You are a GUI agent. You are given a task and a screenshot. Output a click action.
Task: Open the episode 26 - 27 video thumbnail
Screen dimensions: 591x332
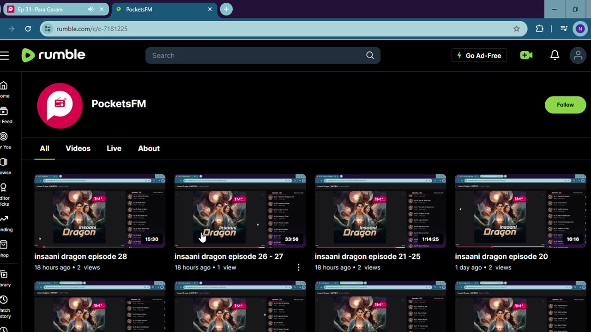click(240, 211)
